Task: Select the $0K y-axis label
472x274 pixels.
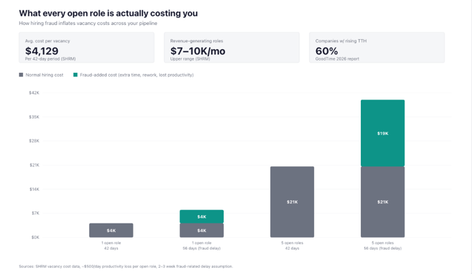Action: click(x=34, y=237)
